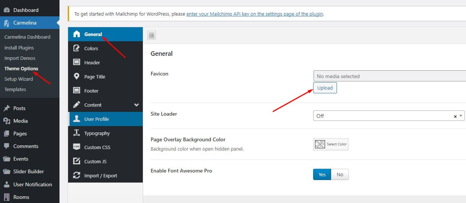Click the Media icon in the WordPress sidebar

point(7,121)
